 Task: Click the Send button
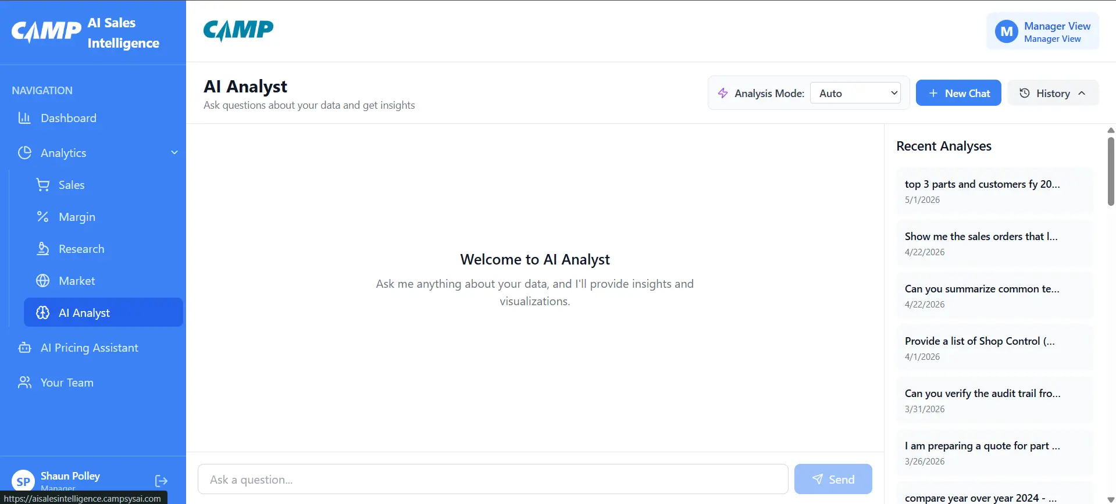click(833, 479)
